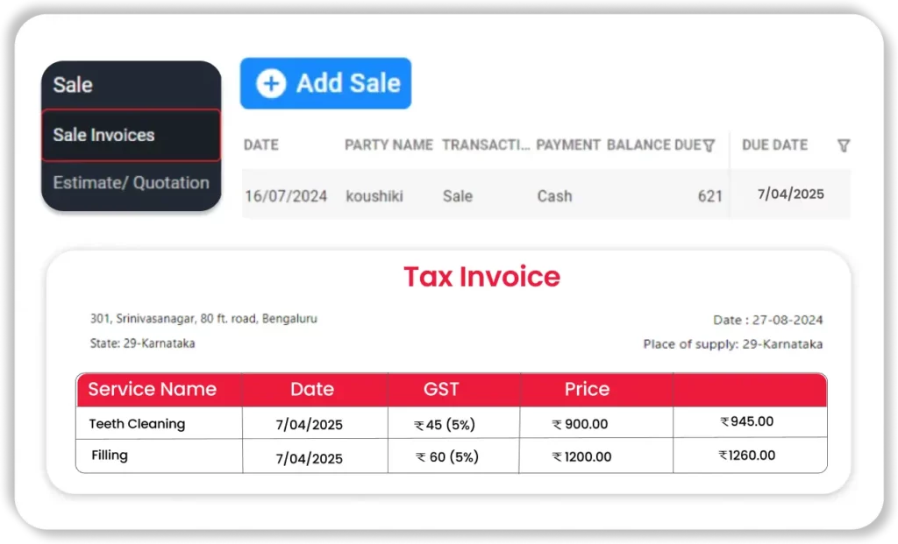This screenshot has width=898, height=544.
Task: Click the ₹1260.00 total for Filling
Action: (747, 456)
